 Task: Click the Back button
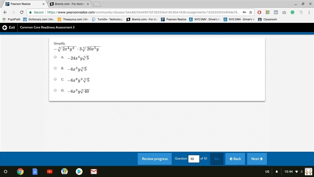tap(235, 159)
